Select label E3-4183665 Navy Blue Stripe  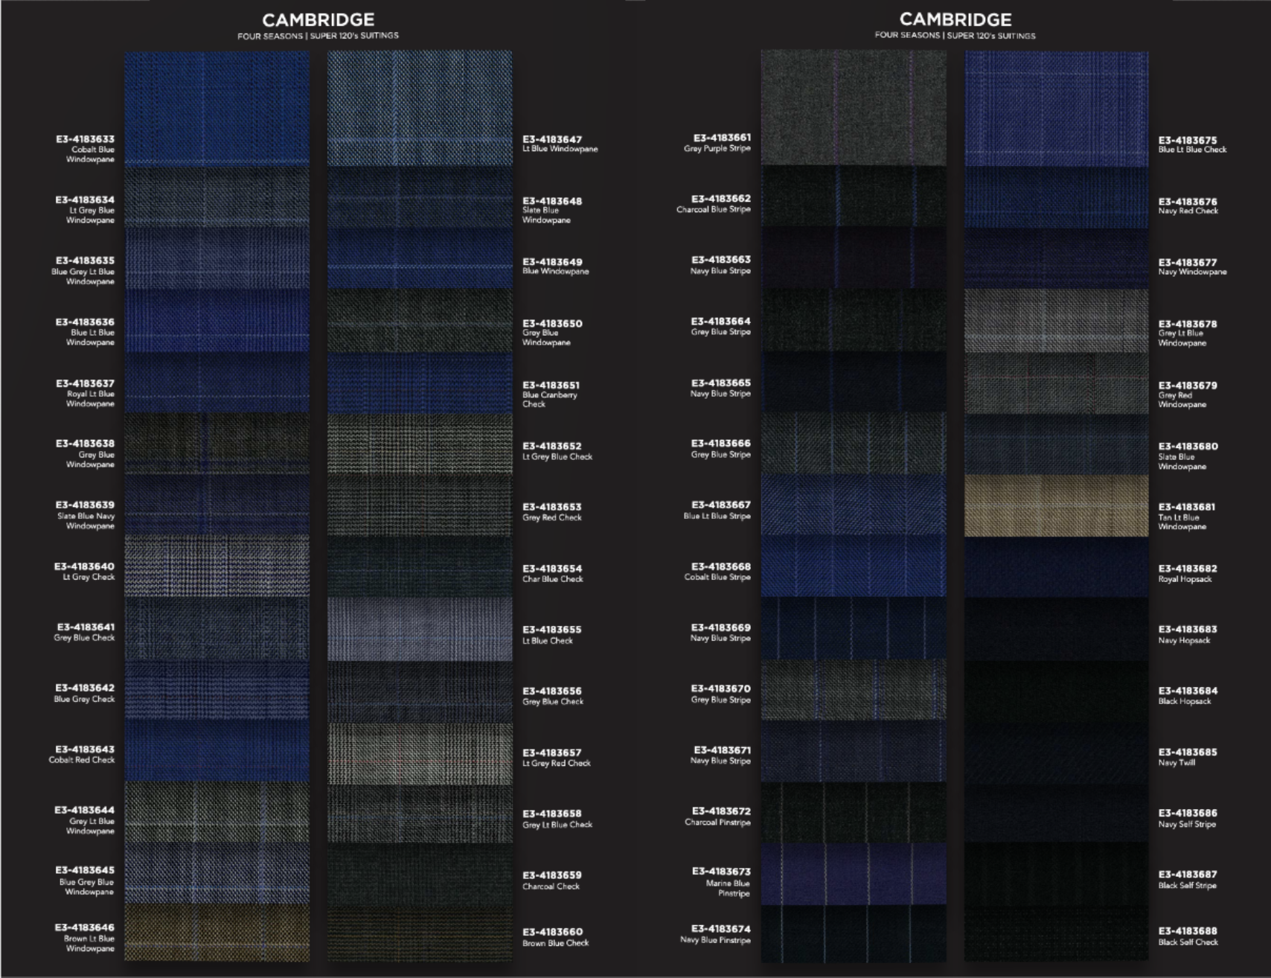tap(720, 388)
